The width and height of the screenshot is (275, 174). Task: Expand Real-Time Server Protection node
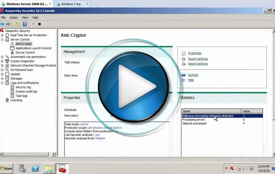2,35
